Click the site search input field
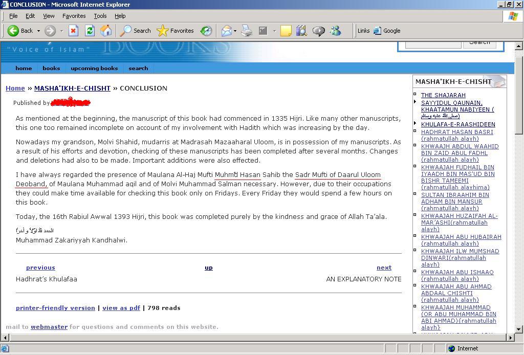The height and width of the screenshot is (355, 524). (x=433, y=45)
